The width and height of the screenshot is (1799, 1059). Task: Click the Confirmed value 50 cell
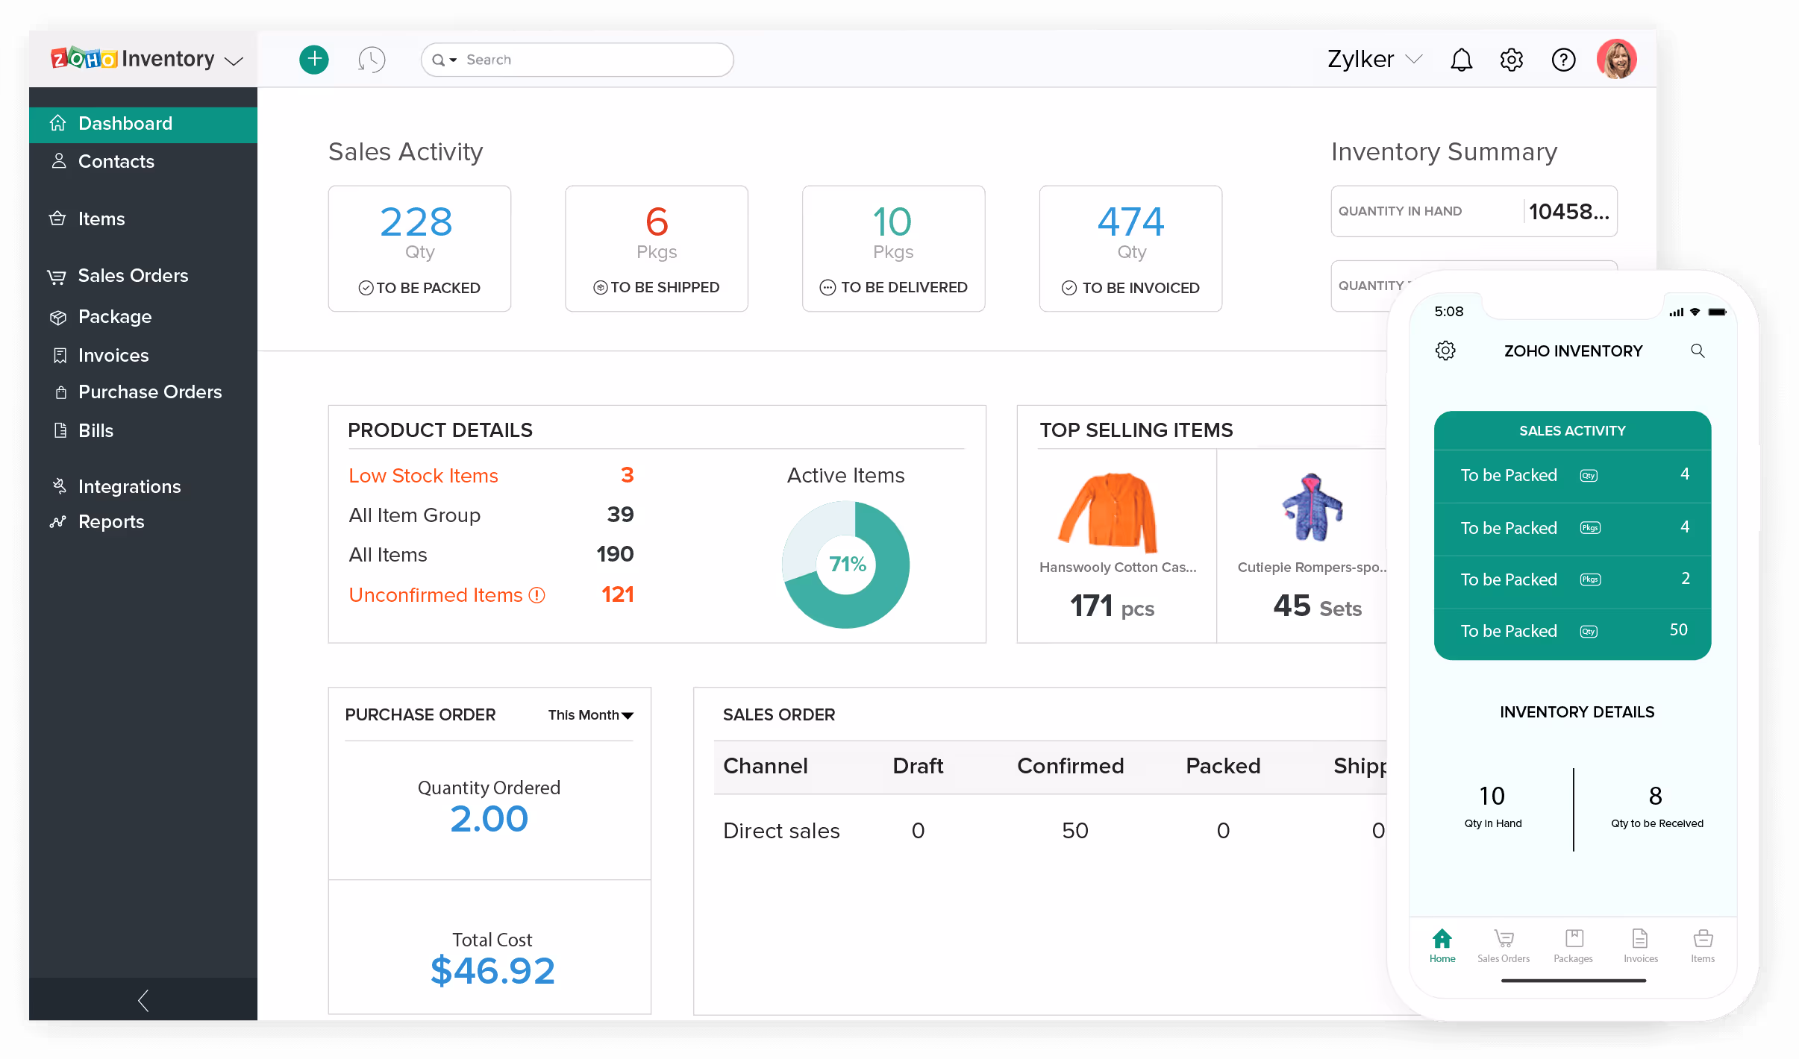tap(1074, 831)
